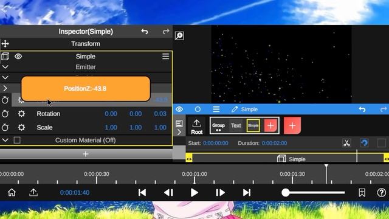Expand the right-pointing chevron row in the Inspector

pyautogui.click(x=5, y=88)
